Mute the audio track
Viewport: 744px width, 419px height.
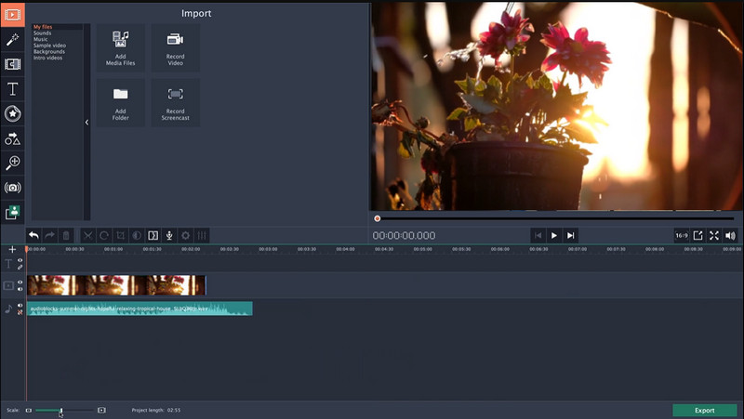pos(20,306)
